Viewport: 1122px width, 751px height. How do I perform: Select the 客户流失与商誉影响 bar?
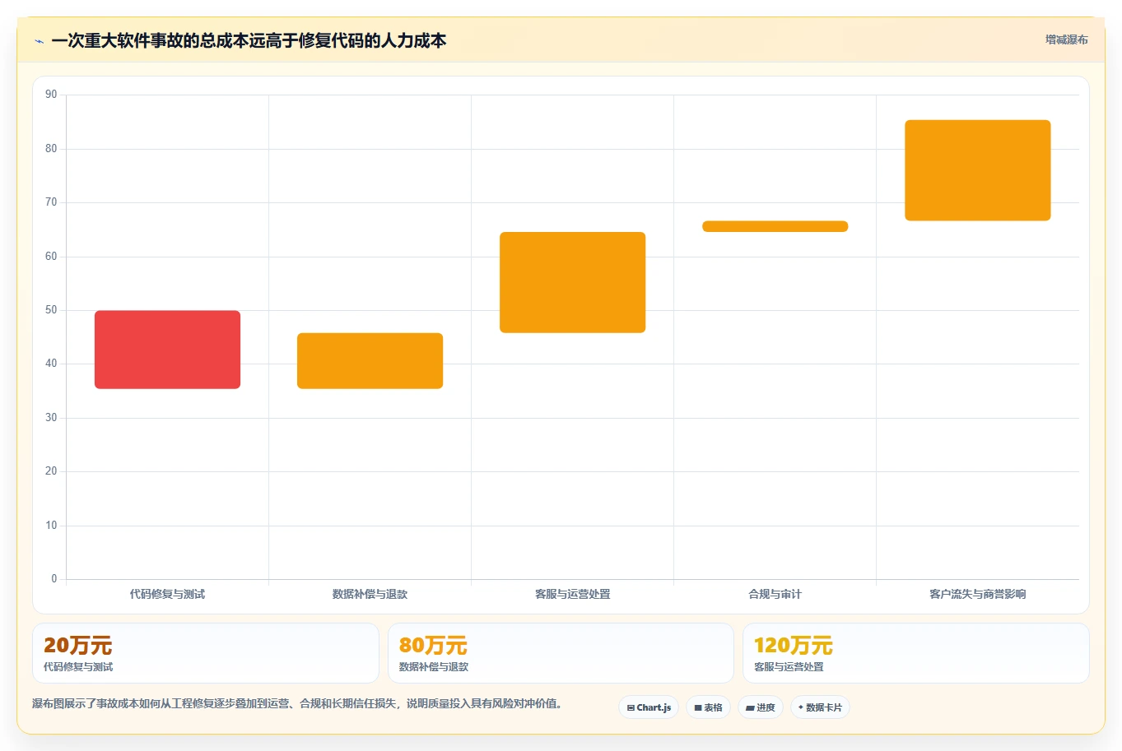pos(977,170)
